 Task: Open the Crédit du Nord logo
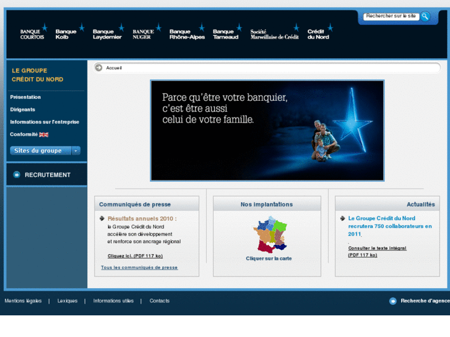tap(320, 32)
